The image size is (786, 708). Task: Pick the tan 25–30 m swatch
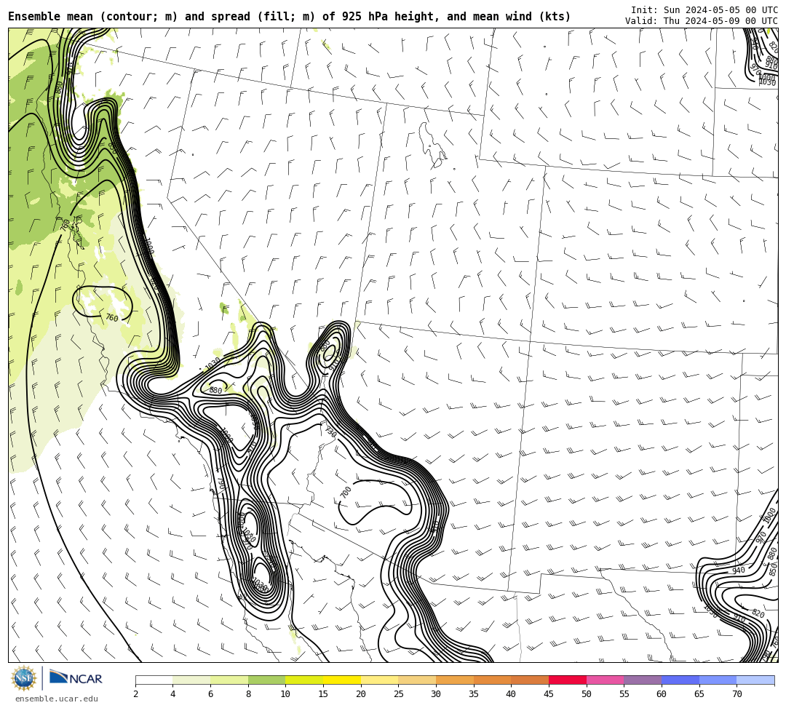(417, 680)
